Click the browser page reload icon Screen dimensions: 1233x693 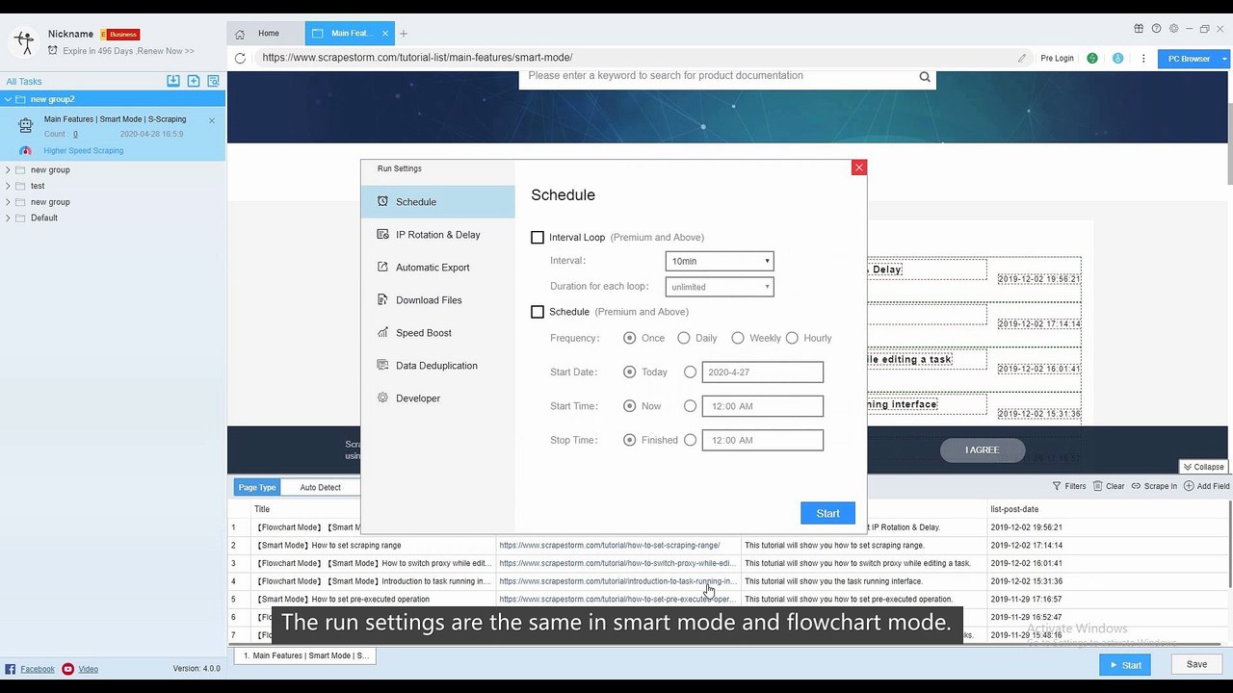240,59
